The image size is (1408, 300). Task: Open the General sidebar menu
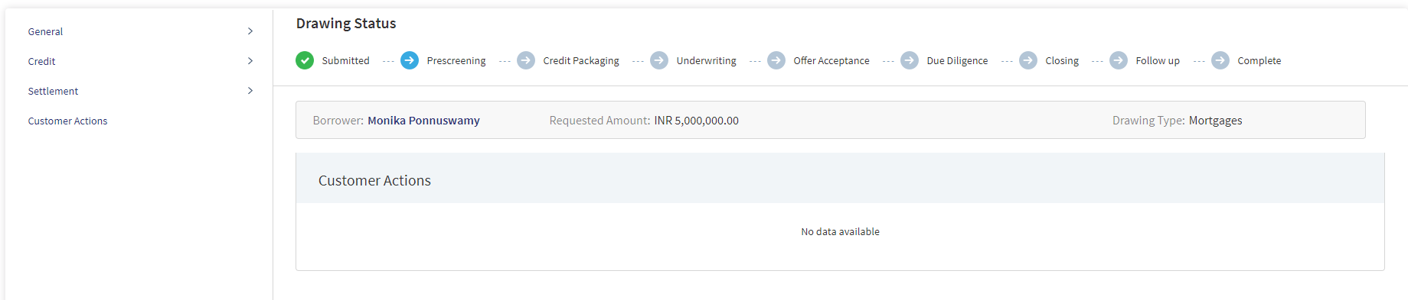coord(140,31)
